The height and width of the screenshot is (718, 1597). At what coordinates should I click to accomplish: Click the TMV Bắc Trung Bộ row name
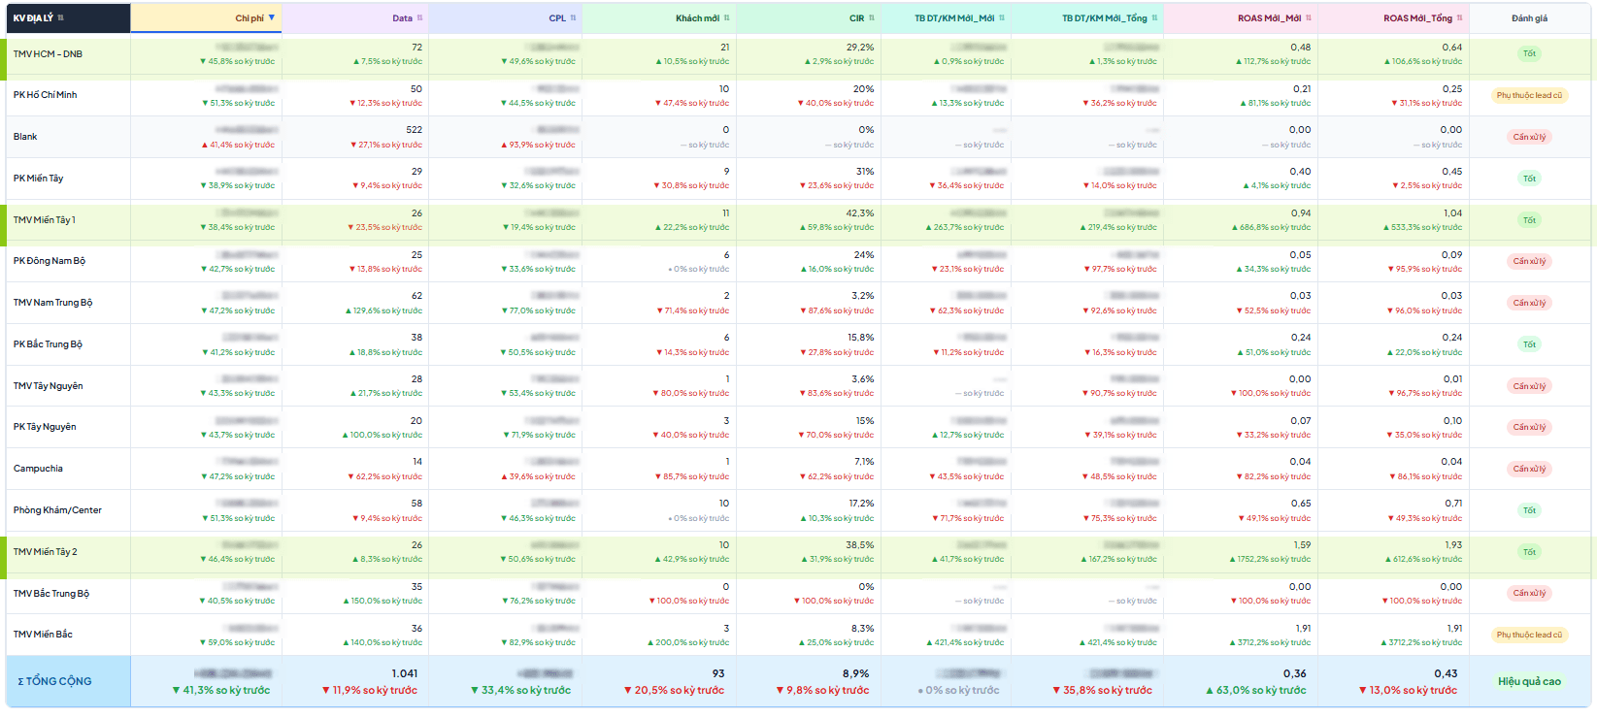click(50, 594)
